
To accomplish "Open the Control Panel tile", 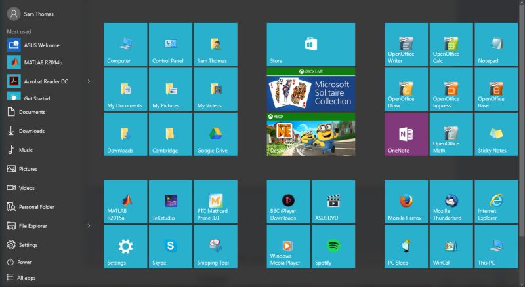I will coord(171,45).
